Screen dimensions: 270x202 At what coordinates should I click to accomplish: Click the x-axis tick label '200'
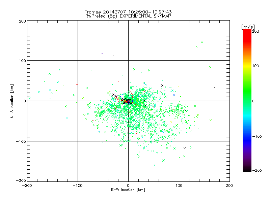click(230, 186)
